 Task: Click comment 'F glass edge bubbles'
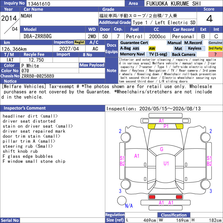(x=28, y=156)
